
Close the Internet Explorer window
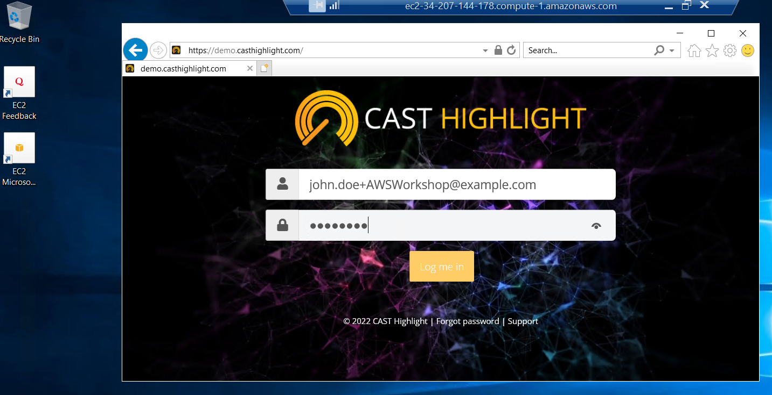(x=743, y=33)
